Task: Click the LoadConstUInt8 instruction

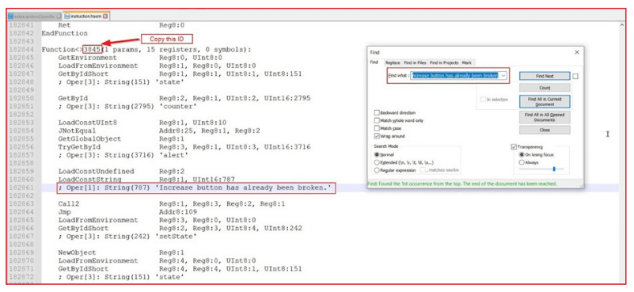Action: 88,123
